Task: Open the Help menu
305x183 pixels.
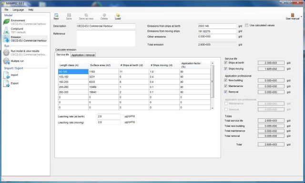Action: coord(30,10)
